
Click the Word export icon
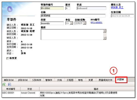click(x=10, y=84)
